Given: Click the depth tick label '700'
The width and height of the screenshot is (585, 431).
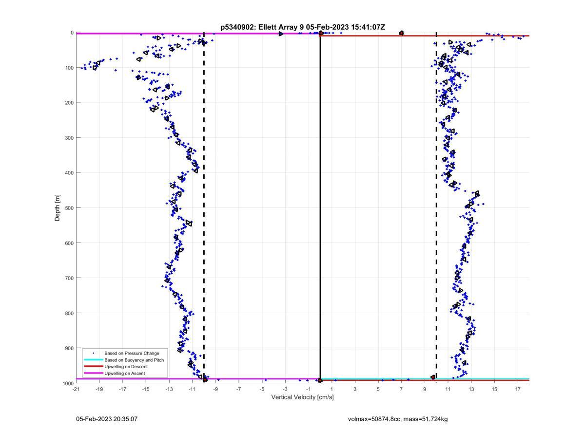Looking at the screenshot, I should point(68,278).
